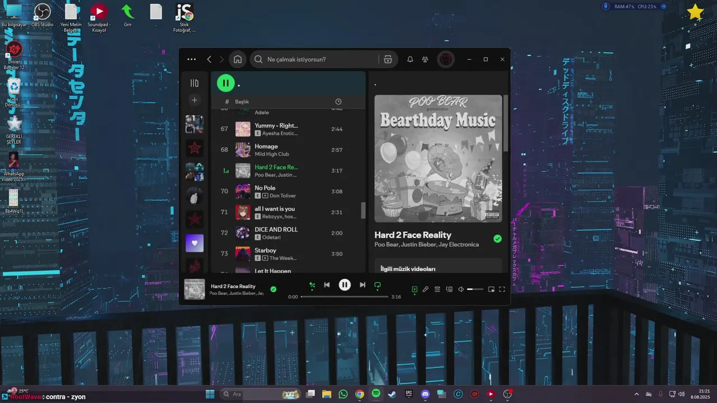The image size is (717, 403).
Task: Show hidden system tray icons
Action: [x=636, y=394]
